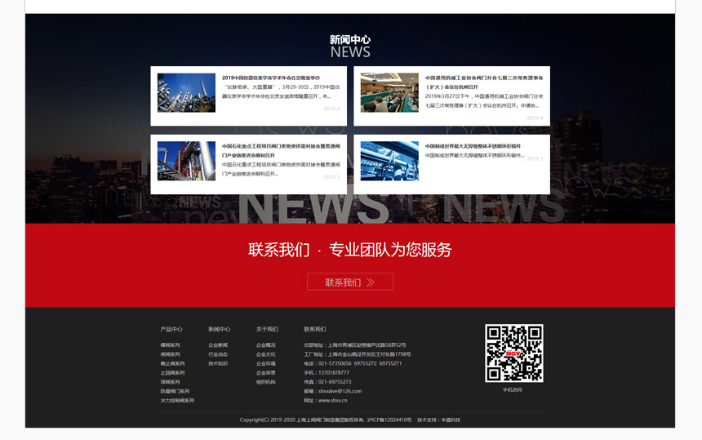702x440 pixels.
Task: Go to 企业新闻 in footer news section
Action: [x=218, y=345]
